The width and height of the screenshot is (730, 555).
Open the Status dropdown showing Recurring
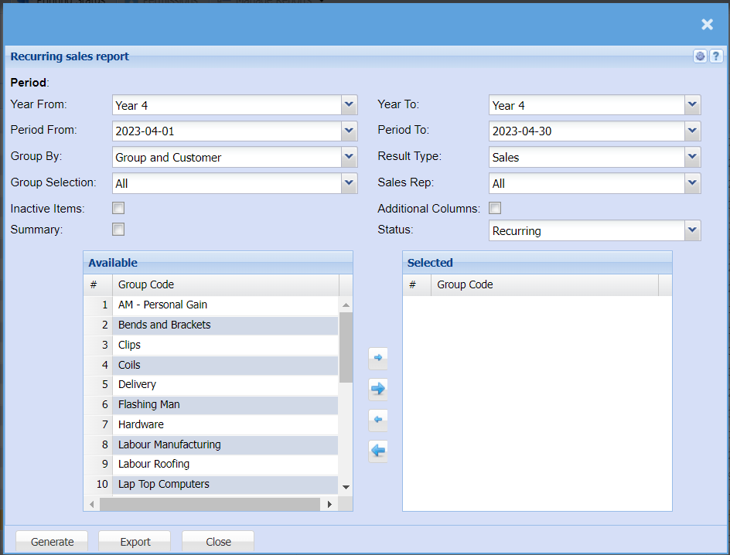tap(692, 230)
